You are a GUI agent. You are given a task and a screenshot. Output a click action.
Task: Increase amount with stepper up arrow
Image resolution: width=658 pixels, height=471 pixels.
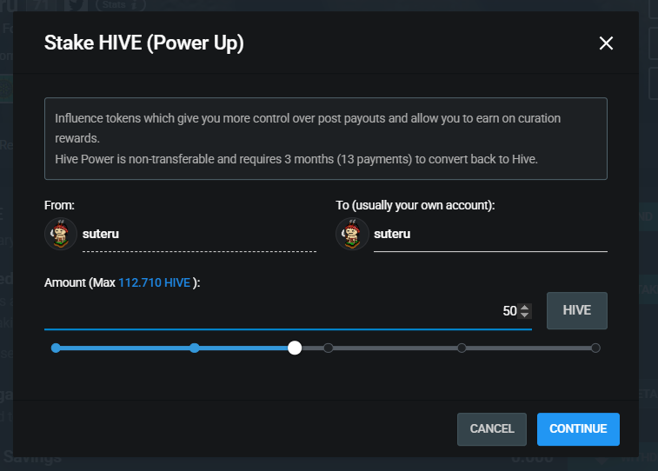point(524,307)
